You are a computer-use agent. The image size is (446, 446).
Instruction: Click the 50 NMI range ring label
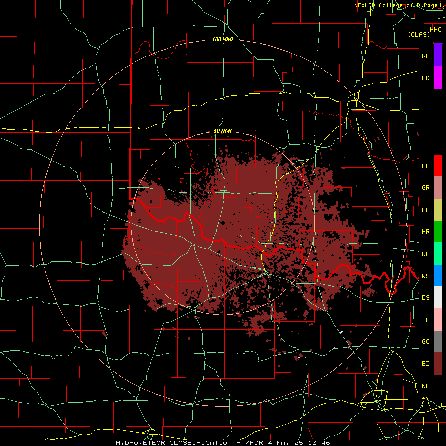pos(223,131)
